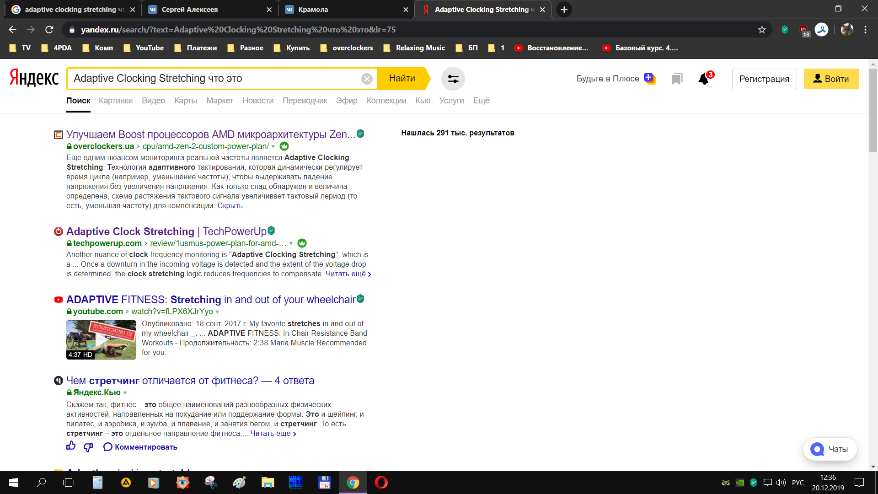Reload the page in Chrome
Viewport: 878px width, 494px height.
tap(49, 30)
